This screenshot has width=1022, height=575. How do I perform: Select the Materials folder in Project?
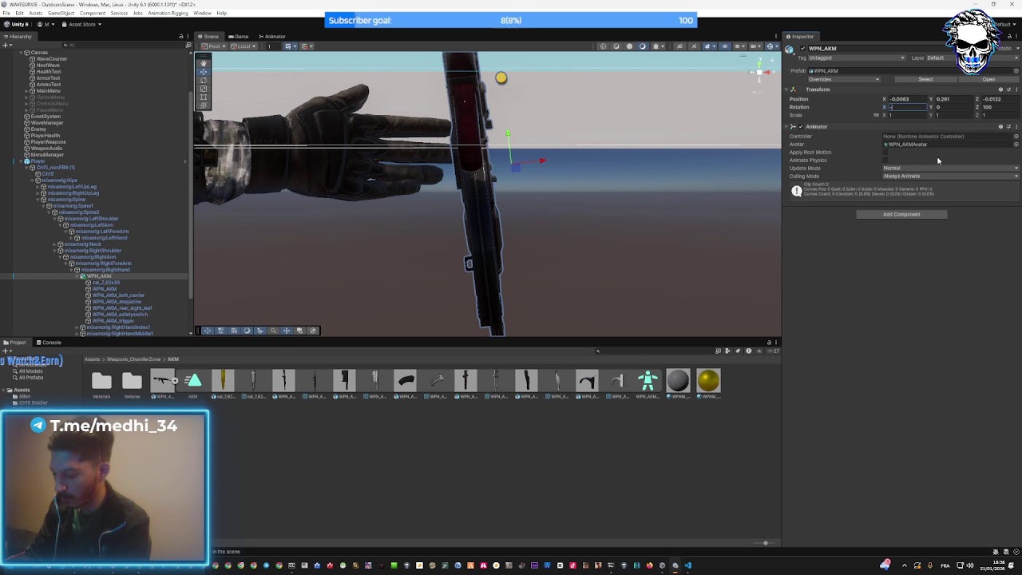coord(101,384)
